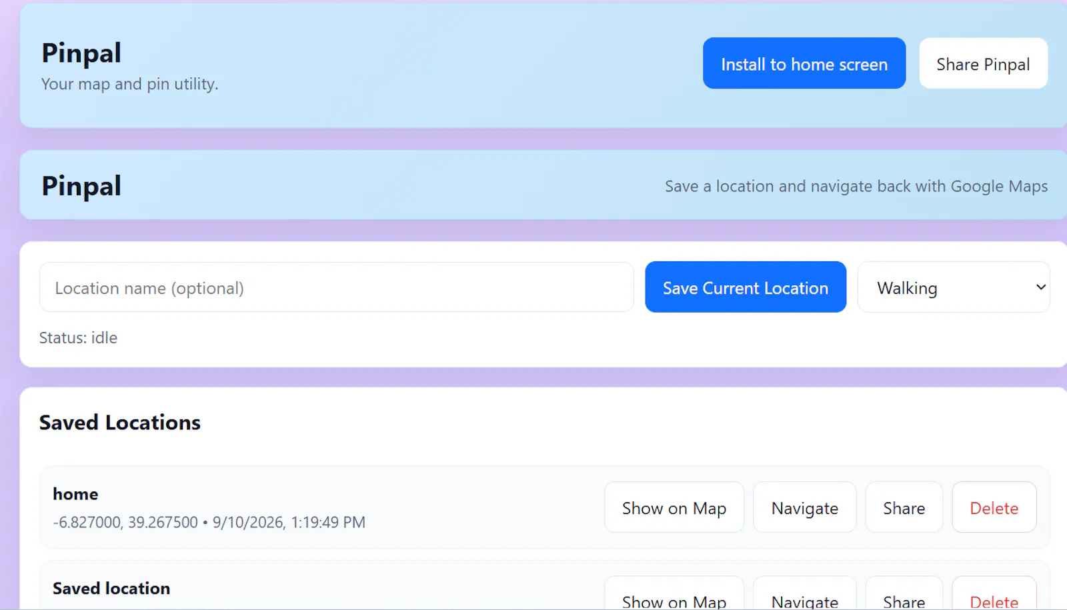Delete the home saved location

pos(994,507)
